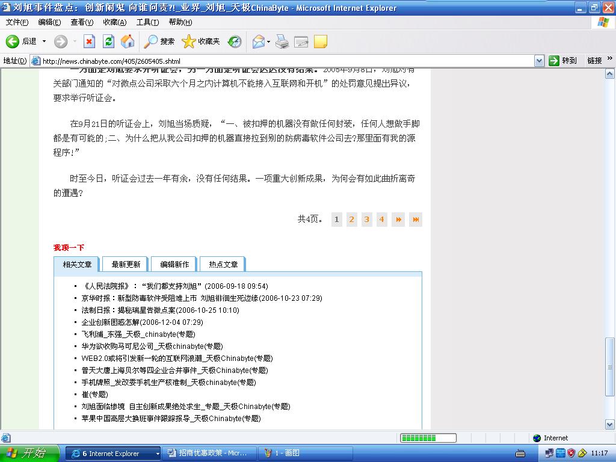Viewport: 616px width, 462px height.
Task: Expand the Back button history dropdown arrow
Action: pyautogui.click(x=44, y=42)
